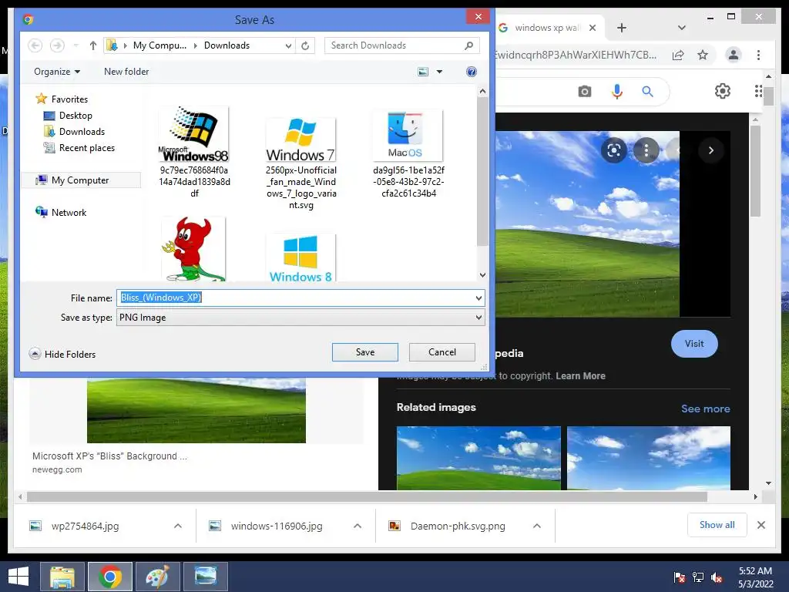Click the Save As dialog scrollbar
Screen dimensions: 789x592
[x=482, y=171]
